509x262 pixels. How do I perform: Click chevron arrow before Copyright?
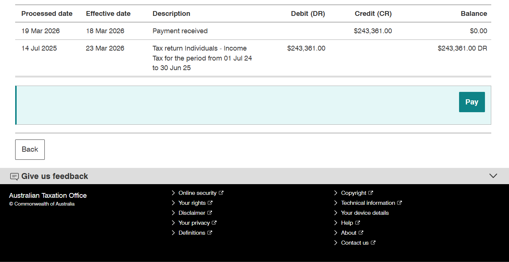pos(336,193)
